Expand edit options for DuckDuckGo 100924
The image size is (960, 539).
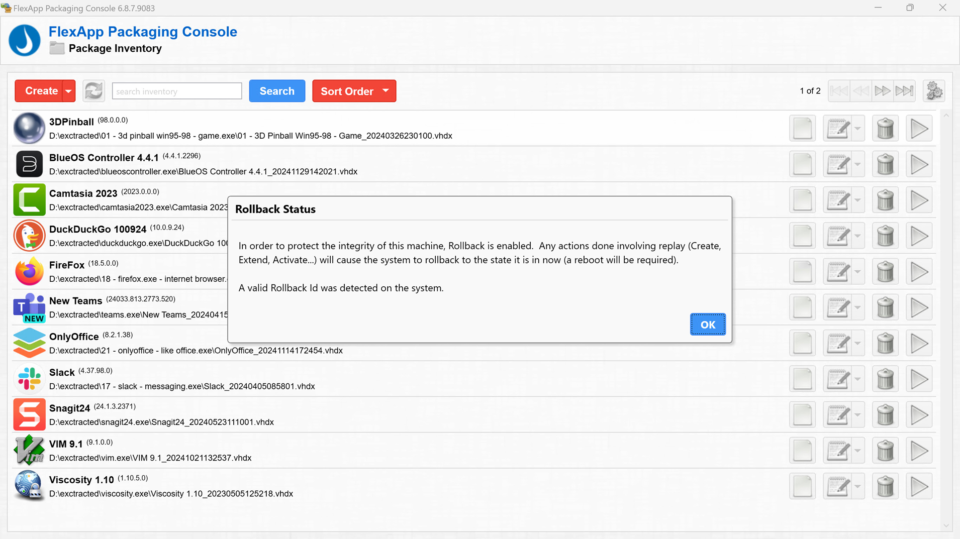(x=858, y=236)
